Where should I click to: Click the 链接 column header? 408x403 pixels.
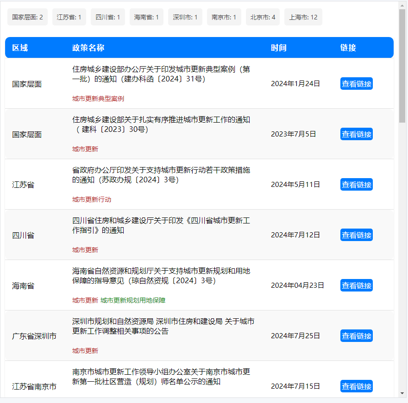tap(348, 48)
